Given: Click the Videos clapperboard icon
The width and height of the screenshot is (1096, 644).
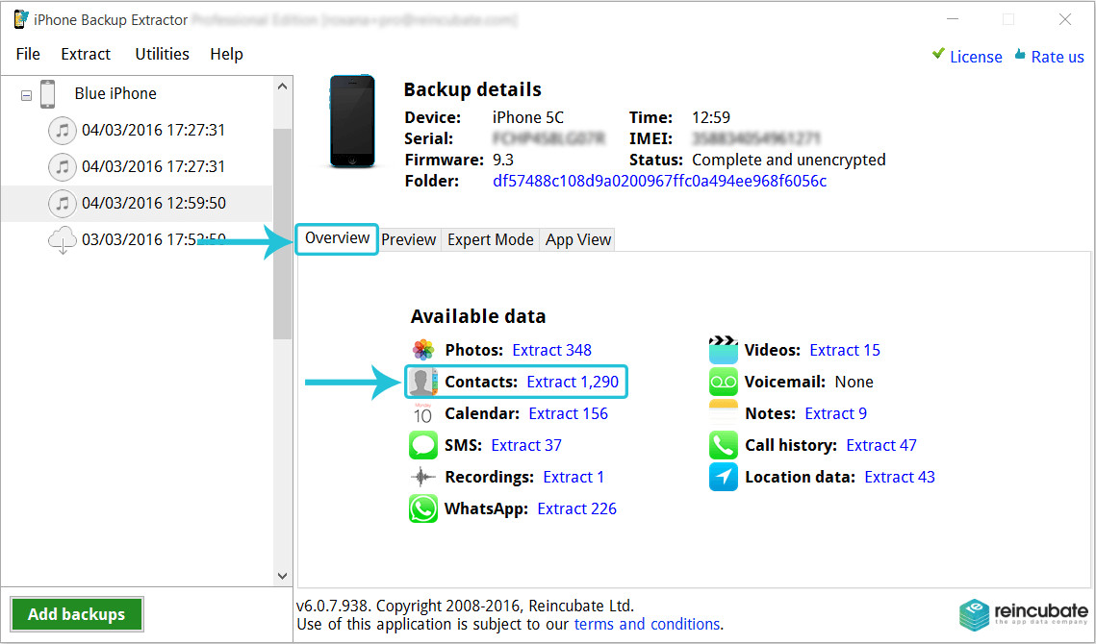Looking at the screenshot, I should [x=723, y=350].
